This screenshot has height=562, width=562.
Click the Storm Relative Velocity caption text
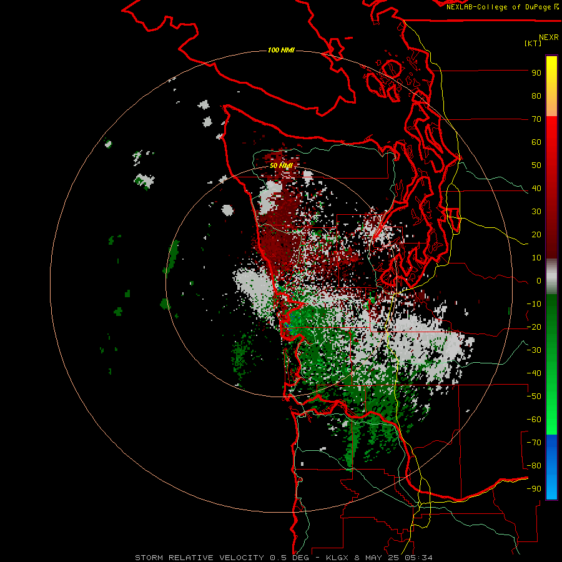(x=283, y=558)
